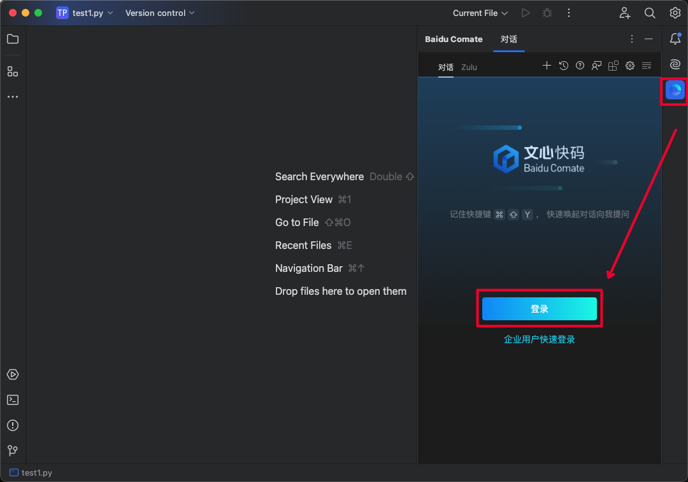Open IDE settings gear in title bar

[675, 13]
